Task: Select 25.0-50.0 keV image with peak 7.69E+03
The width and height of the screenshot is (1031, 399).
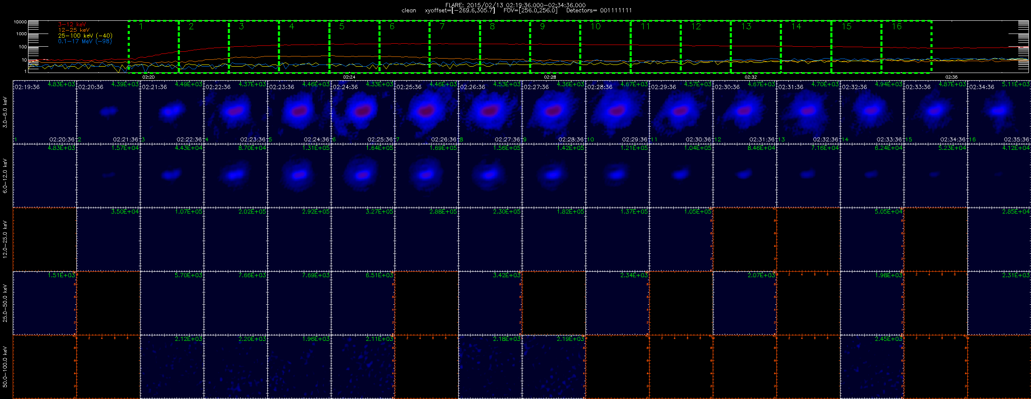Action: click(x=300, y=303)
